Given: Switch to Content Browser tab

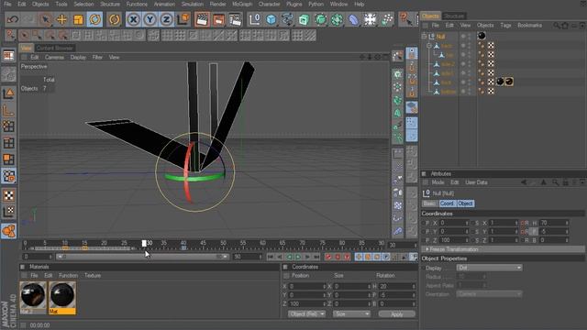Looking at the screenshot, I should pos(55,48).
